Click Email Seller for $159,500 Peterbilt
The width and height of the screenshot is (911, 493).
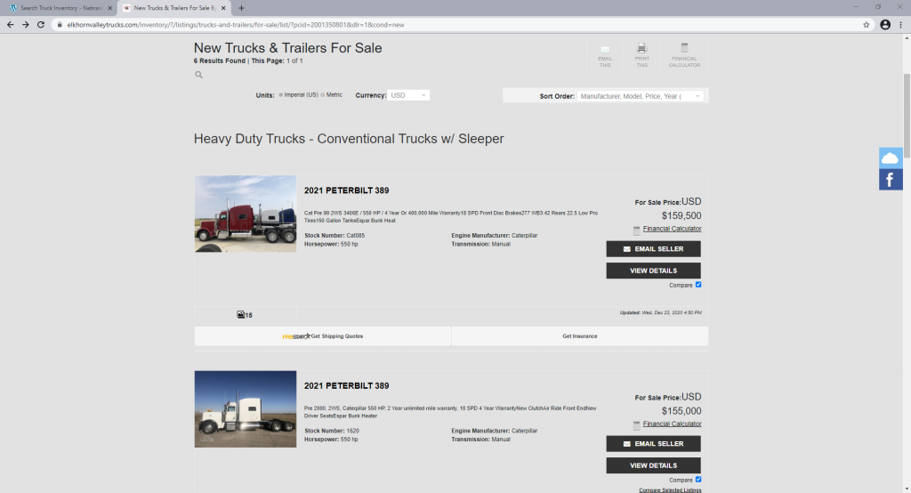pyautogui.click(x=653, y=249)
